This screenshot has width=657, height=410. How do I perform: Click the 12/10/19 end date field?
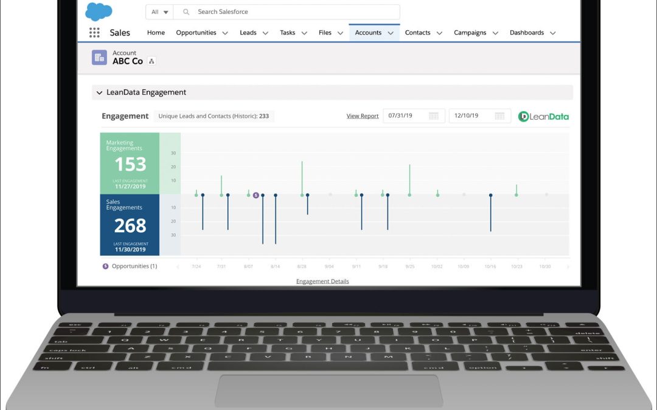pyautogui.click(x=480, y=116)
